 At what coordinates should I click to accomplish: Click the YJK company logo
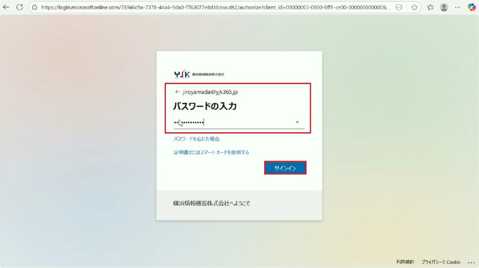pyautogui.click(x=182, y=74)
